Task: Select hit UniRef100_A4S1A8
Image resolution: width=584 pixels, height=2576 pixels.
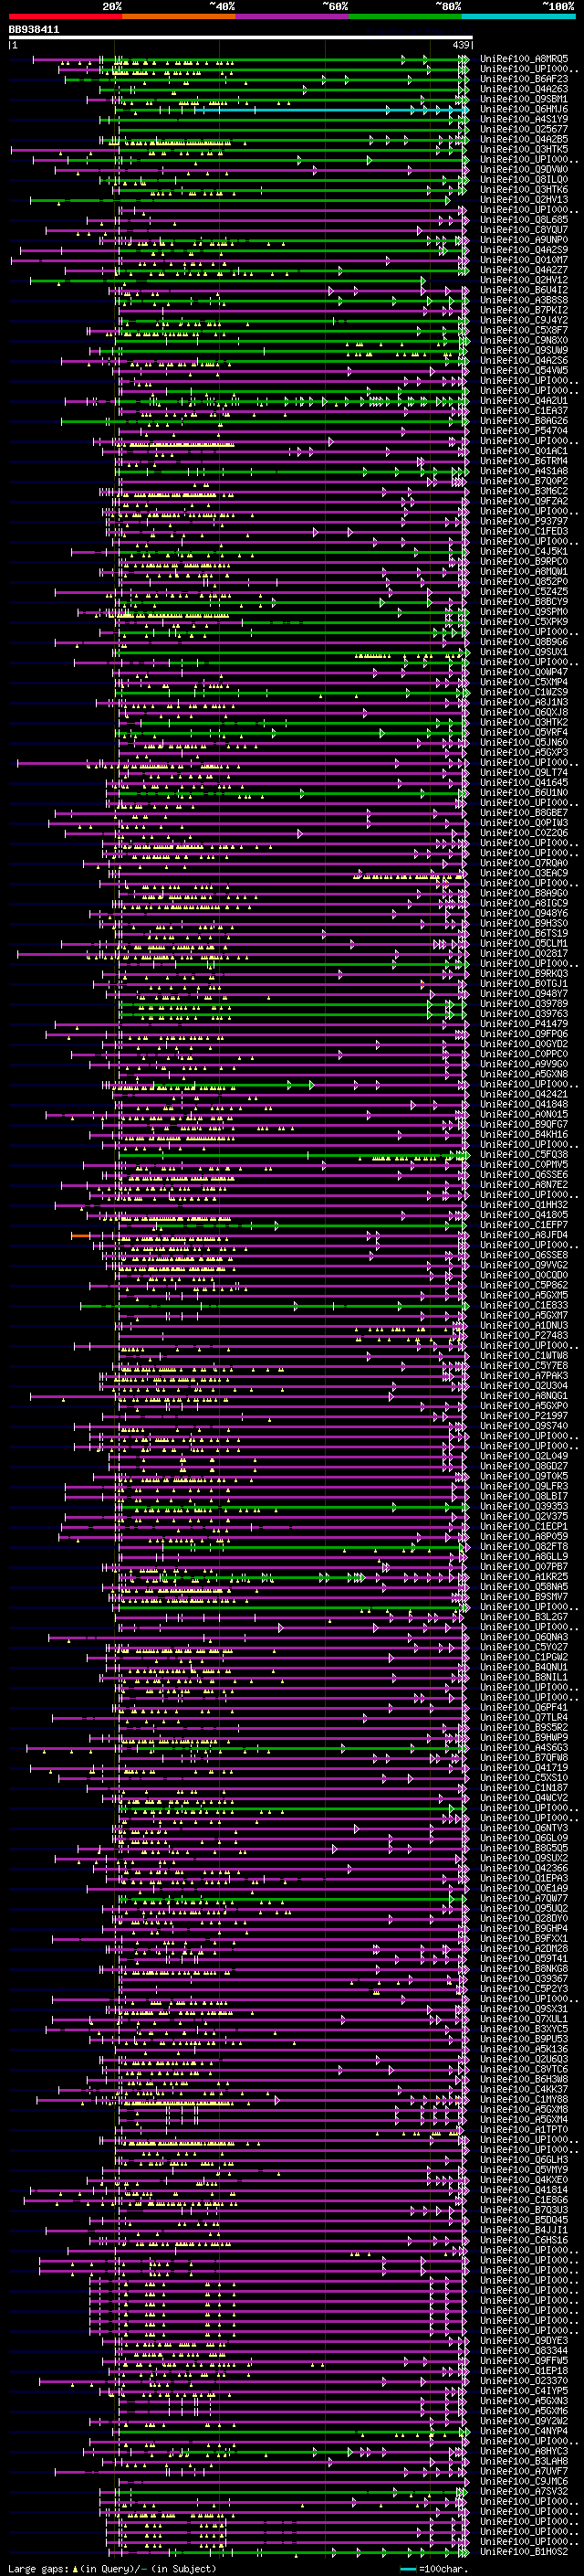Action: point(524,471)
